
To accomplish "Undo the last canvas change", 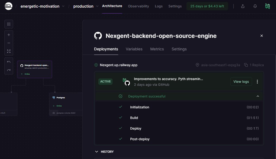I will [9, 62].
